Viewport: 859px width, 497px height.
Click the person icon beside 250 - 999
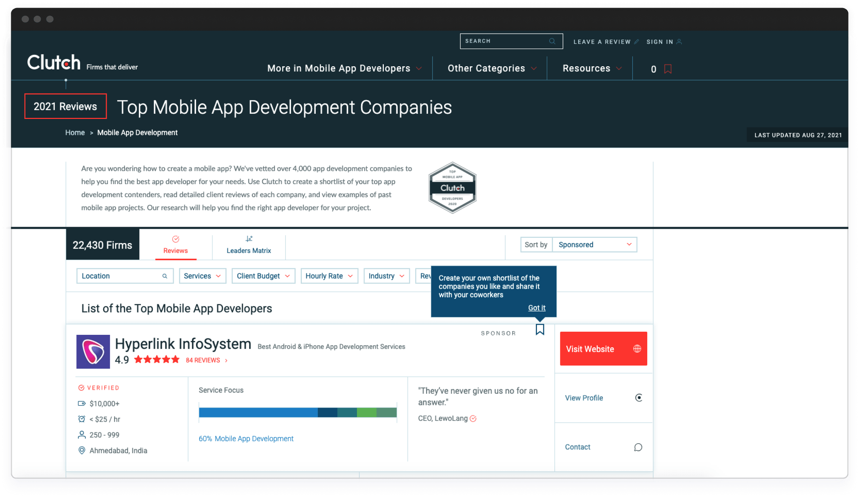tap(82, 435)
